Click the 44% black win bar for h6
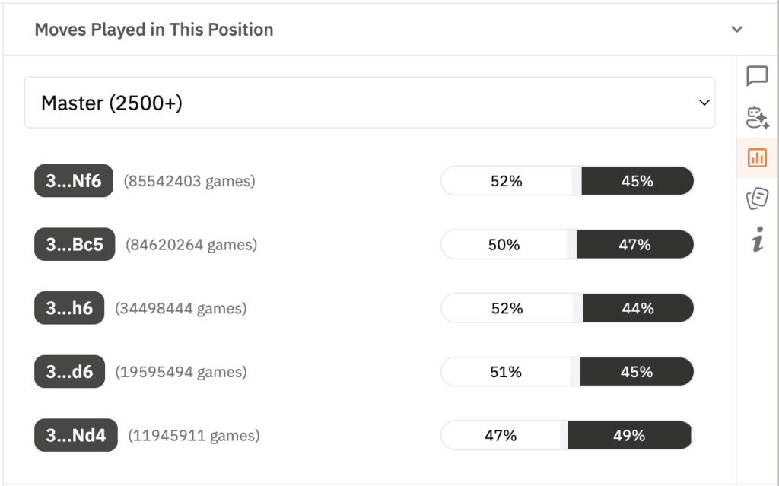Viewport: 779px width, 486px height. (x=638, y=308)
